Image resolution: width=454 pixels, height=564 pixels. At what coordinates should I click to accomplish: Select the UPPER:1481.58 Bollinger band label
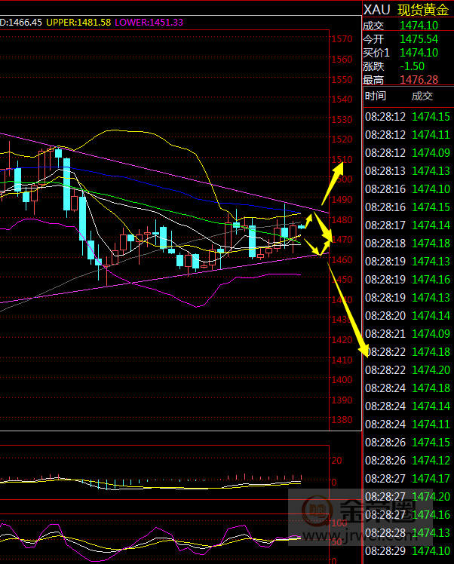pyautogui.click(x=78, y=23)
